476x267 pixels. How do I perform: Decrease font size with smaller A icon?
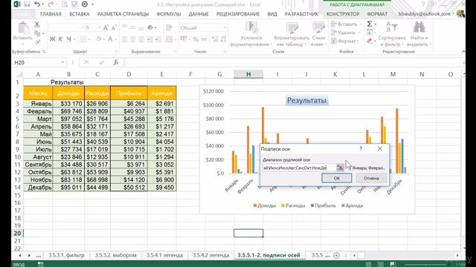pos(114,28)
